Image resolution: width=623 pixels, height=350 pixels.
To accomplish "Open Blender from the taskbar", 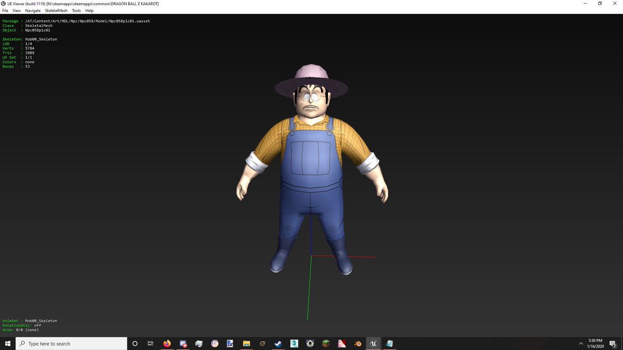I will pos(358,343).
